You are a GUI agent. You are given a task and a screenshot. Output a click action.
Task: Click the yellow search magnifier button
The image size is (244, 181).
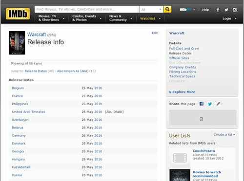pyautogui.click(x=167, y=9)
